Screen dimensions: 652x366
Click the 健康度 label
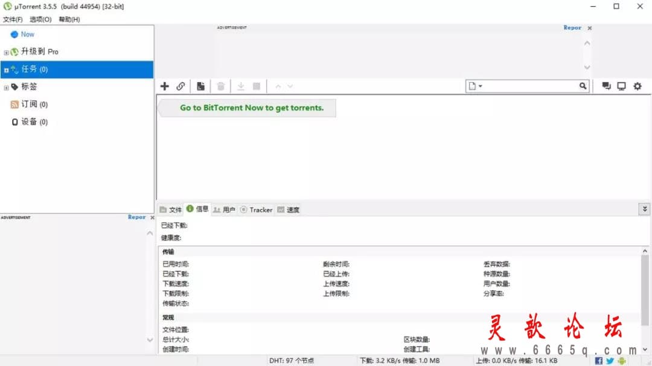click(171, 238)
